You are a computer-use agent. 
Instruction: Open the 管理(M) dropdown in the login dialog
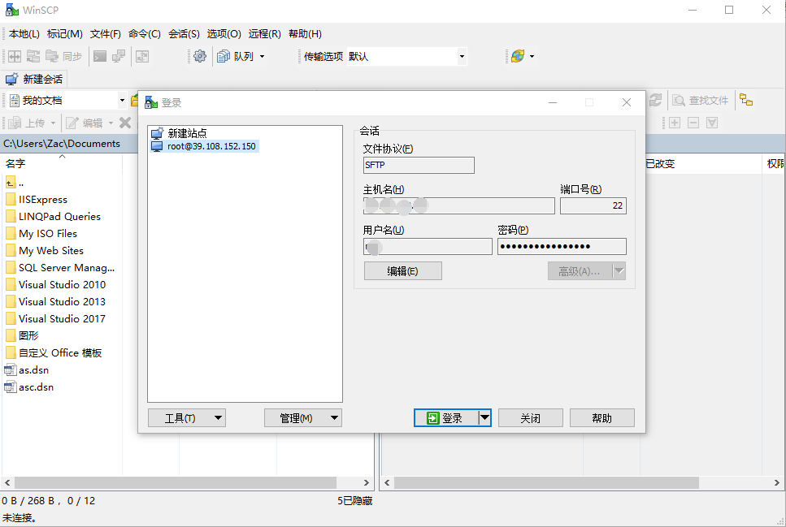[x=302, y=418]
